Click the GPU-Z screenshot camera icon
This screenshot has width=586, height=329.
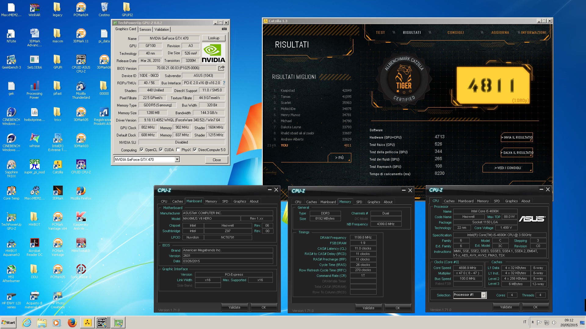224,29
